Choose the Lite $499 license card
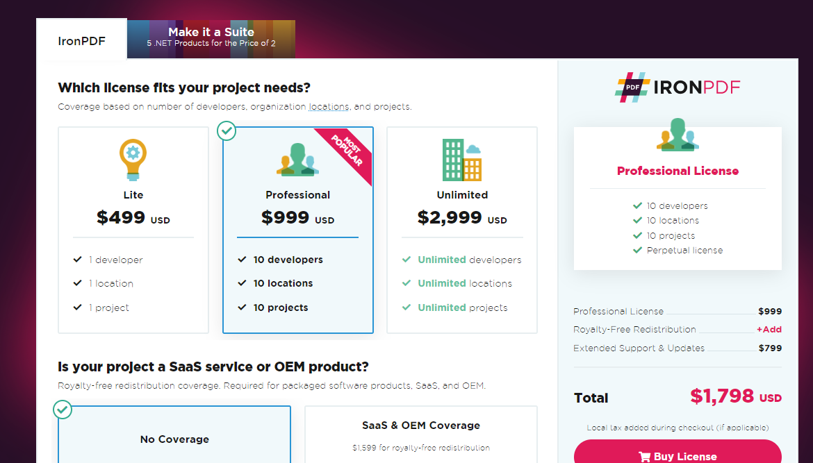Viewport: 813px width, 463px height. coord(133,229)
